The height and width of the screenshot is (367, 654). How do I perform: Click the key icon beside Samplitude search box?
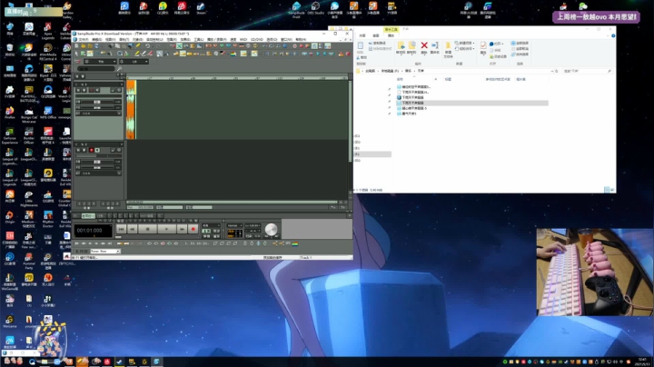[x=120, y=69]
